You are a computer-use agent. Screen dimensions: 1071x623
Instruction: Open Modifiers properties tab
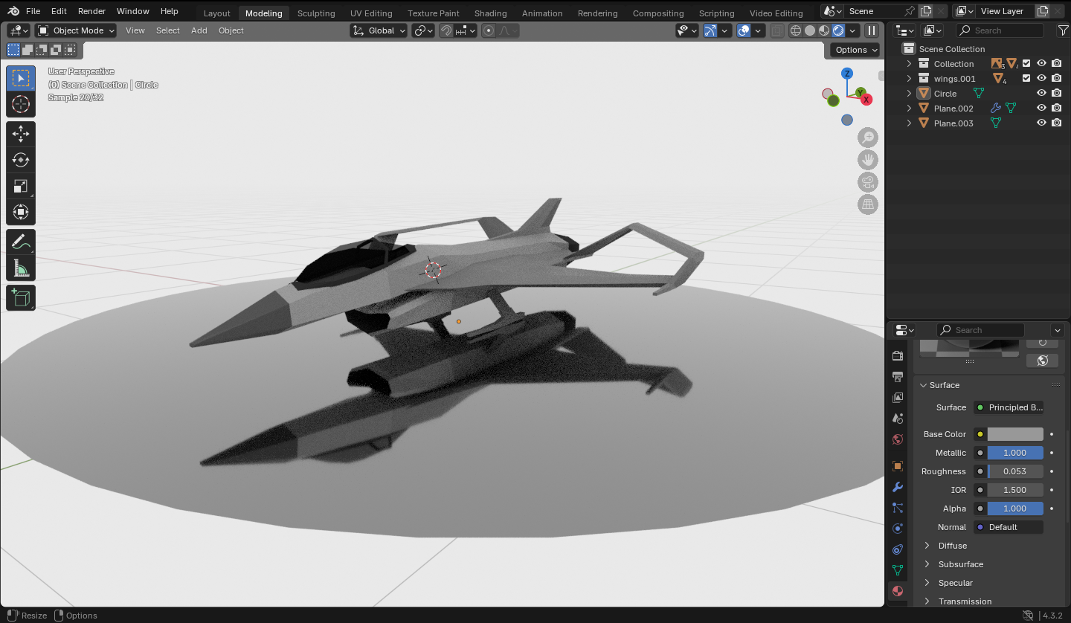(x=898, y=487)
